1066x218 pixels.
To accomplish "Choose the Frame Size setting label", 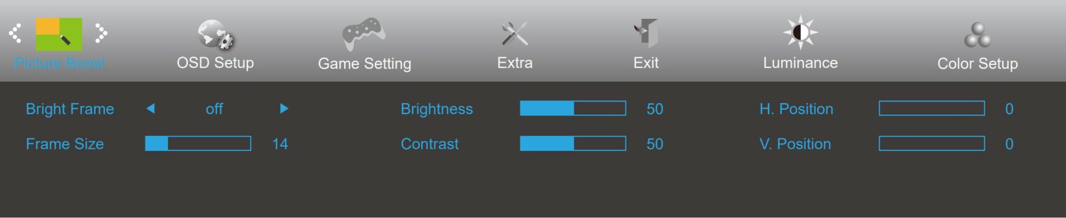I will tap(65, 144).
